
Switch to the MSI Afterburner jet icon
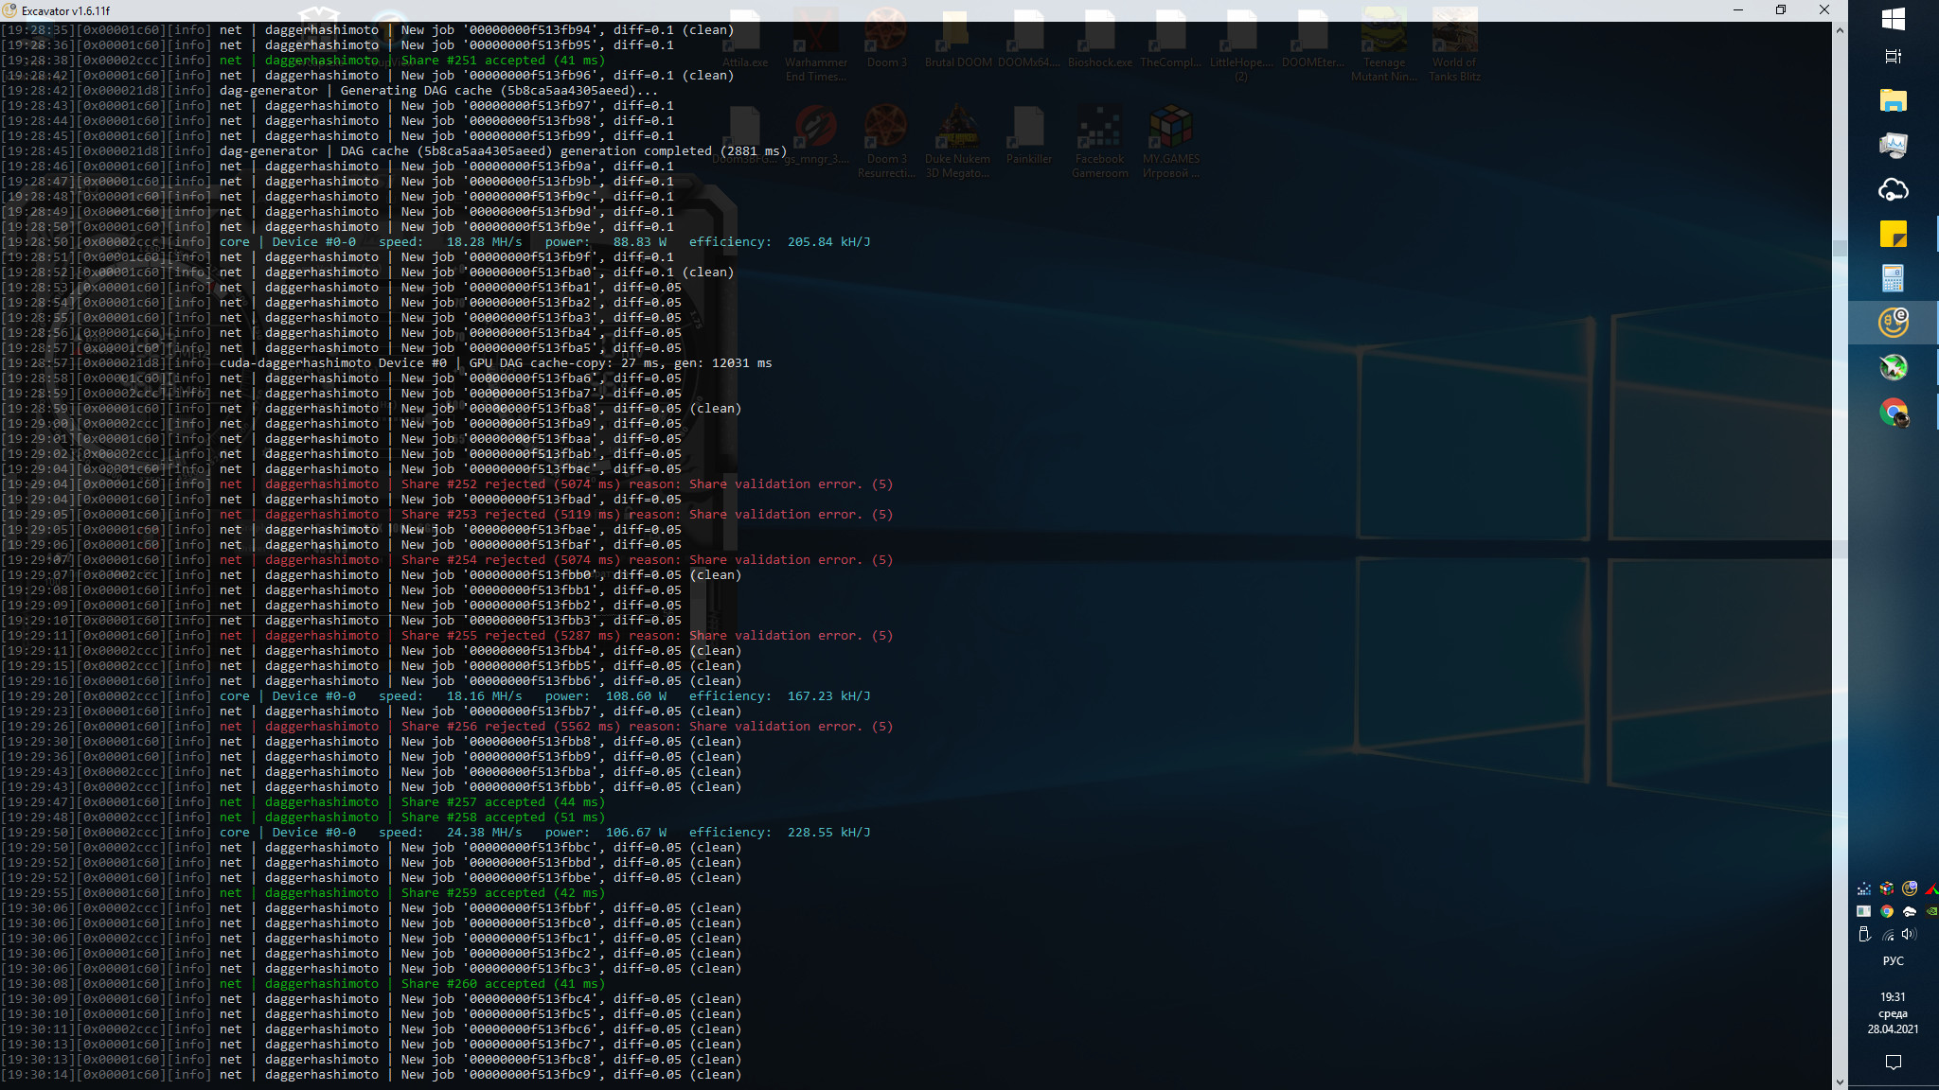tap(1893, 367)
